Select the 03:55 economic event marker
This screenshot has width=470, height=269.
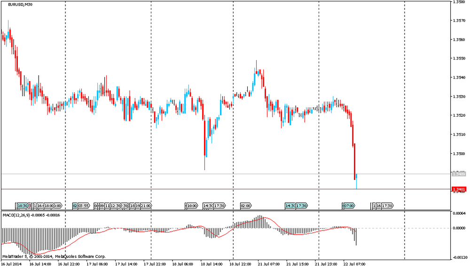[x=84, y=206]
